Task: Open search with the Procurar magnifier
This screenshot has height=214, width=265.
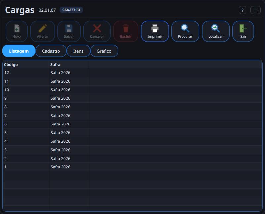Action: coord(185,31)
